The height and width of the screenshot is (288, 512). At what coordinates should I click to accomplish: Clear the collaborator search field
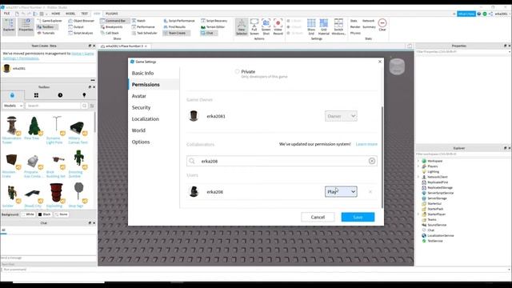pos(372,161)
